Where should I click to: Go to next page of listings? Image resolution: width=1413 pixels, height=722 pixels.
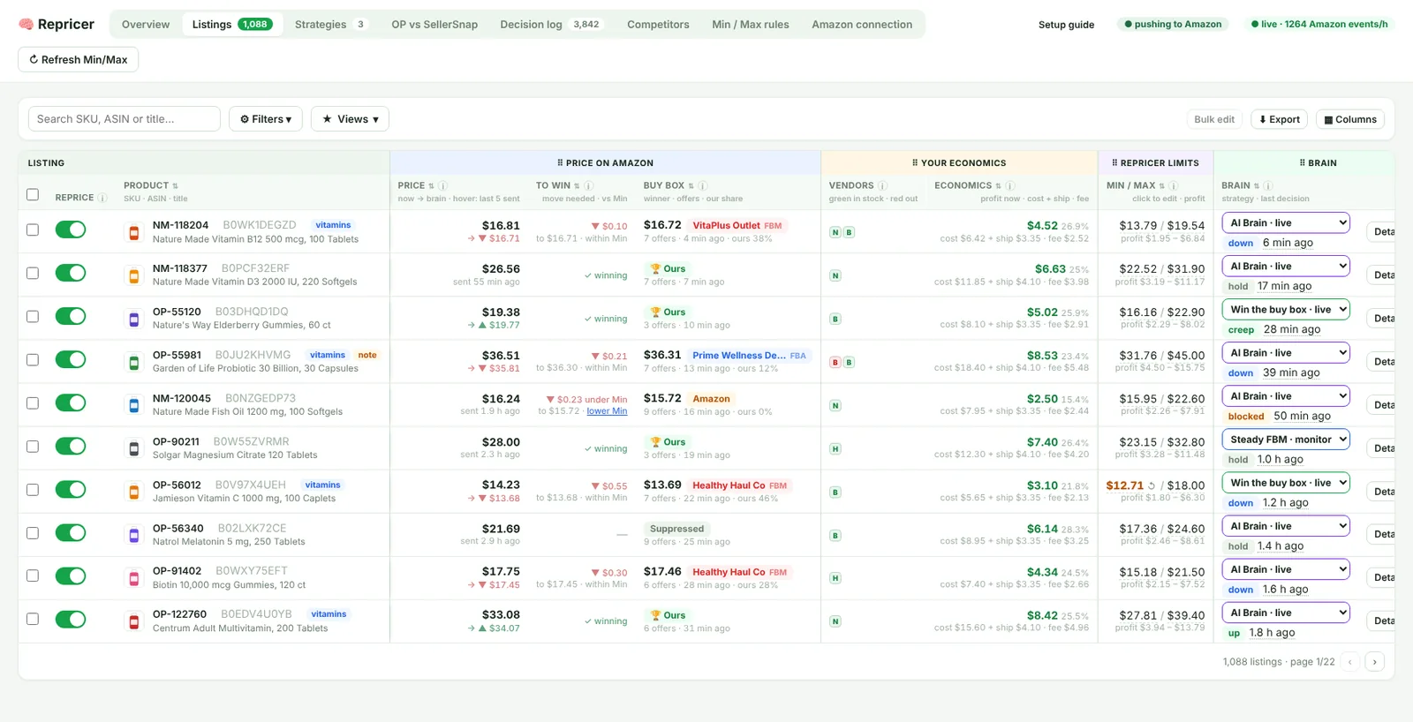coord(1374,662)
